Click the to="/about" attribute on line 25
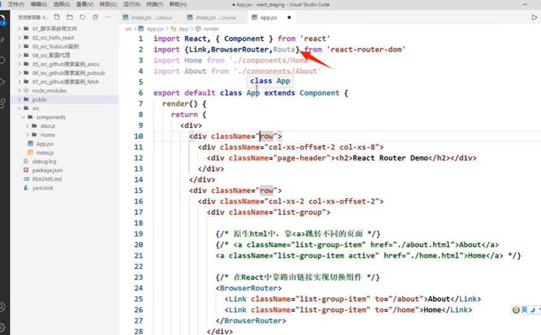 399,299
